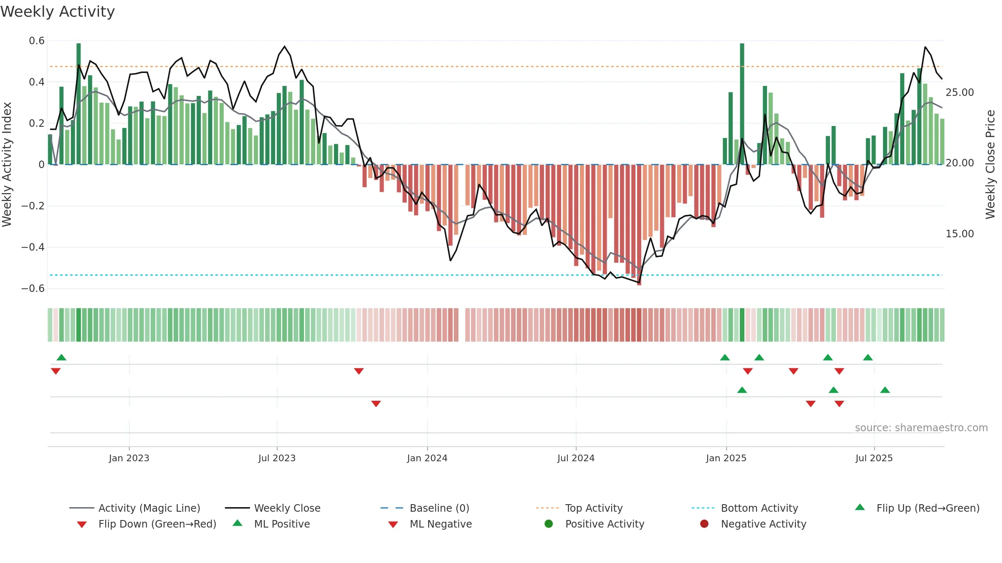
Task: Click the 'Weekly Activity Index' axis title
Action: pos(7,164)
